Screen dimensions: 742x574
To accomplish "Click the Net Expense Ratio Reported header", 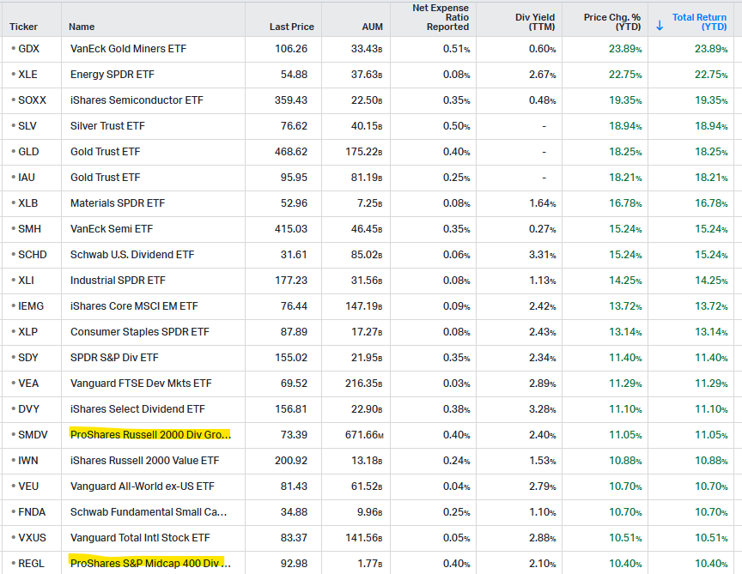I will pyautogui.click(x=440, y=17).
